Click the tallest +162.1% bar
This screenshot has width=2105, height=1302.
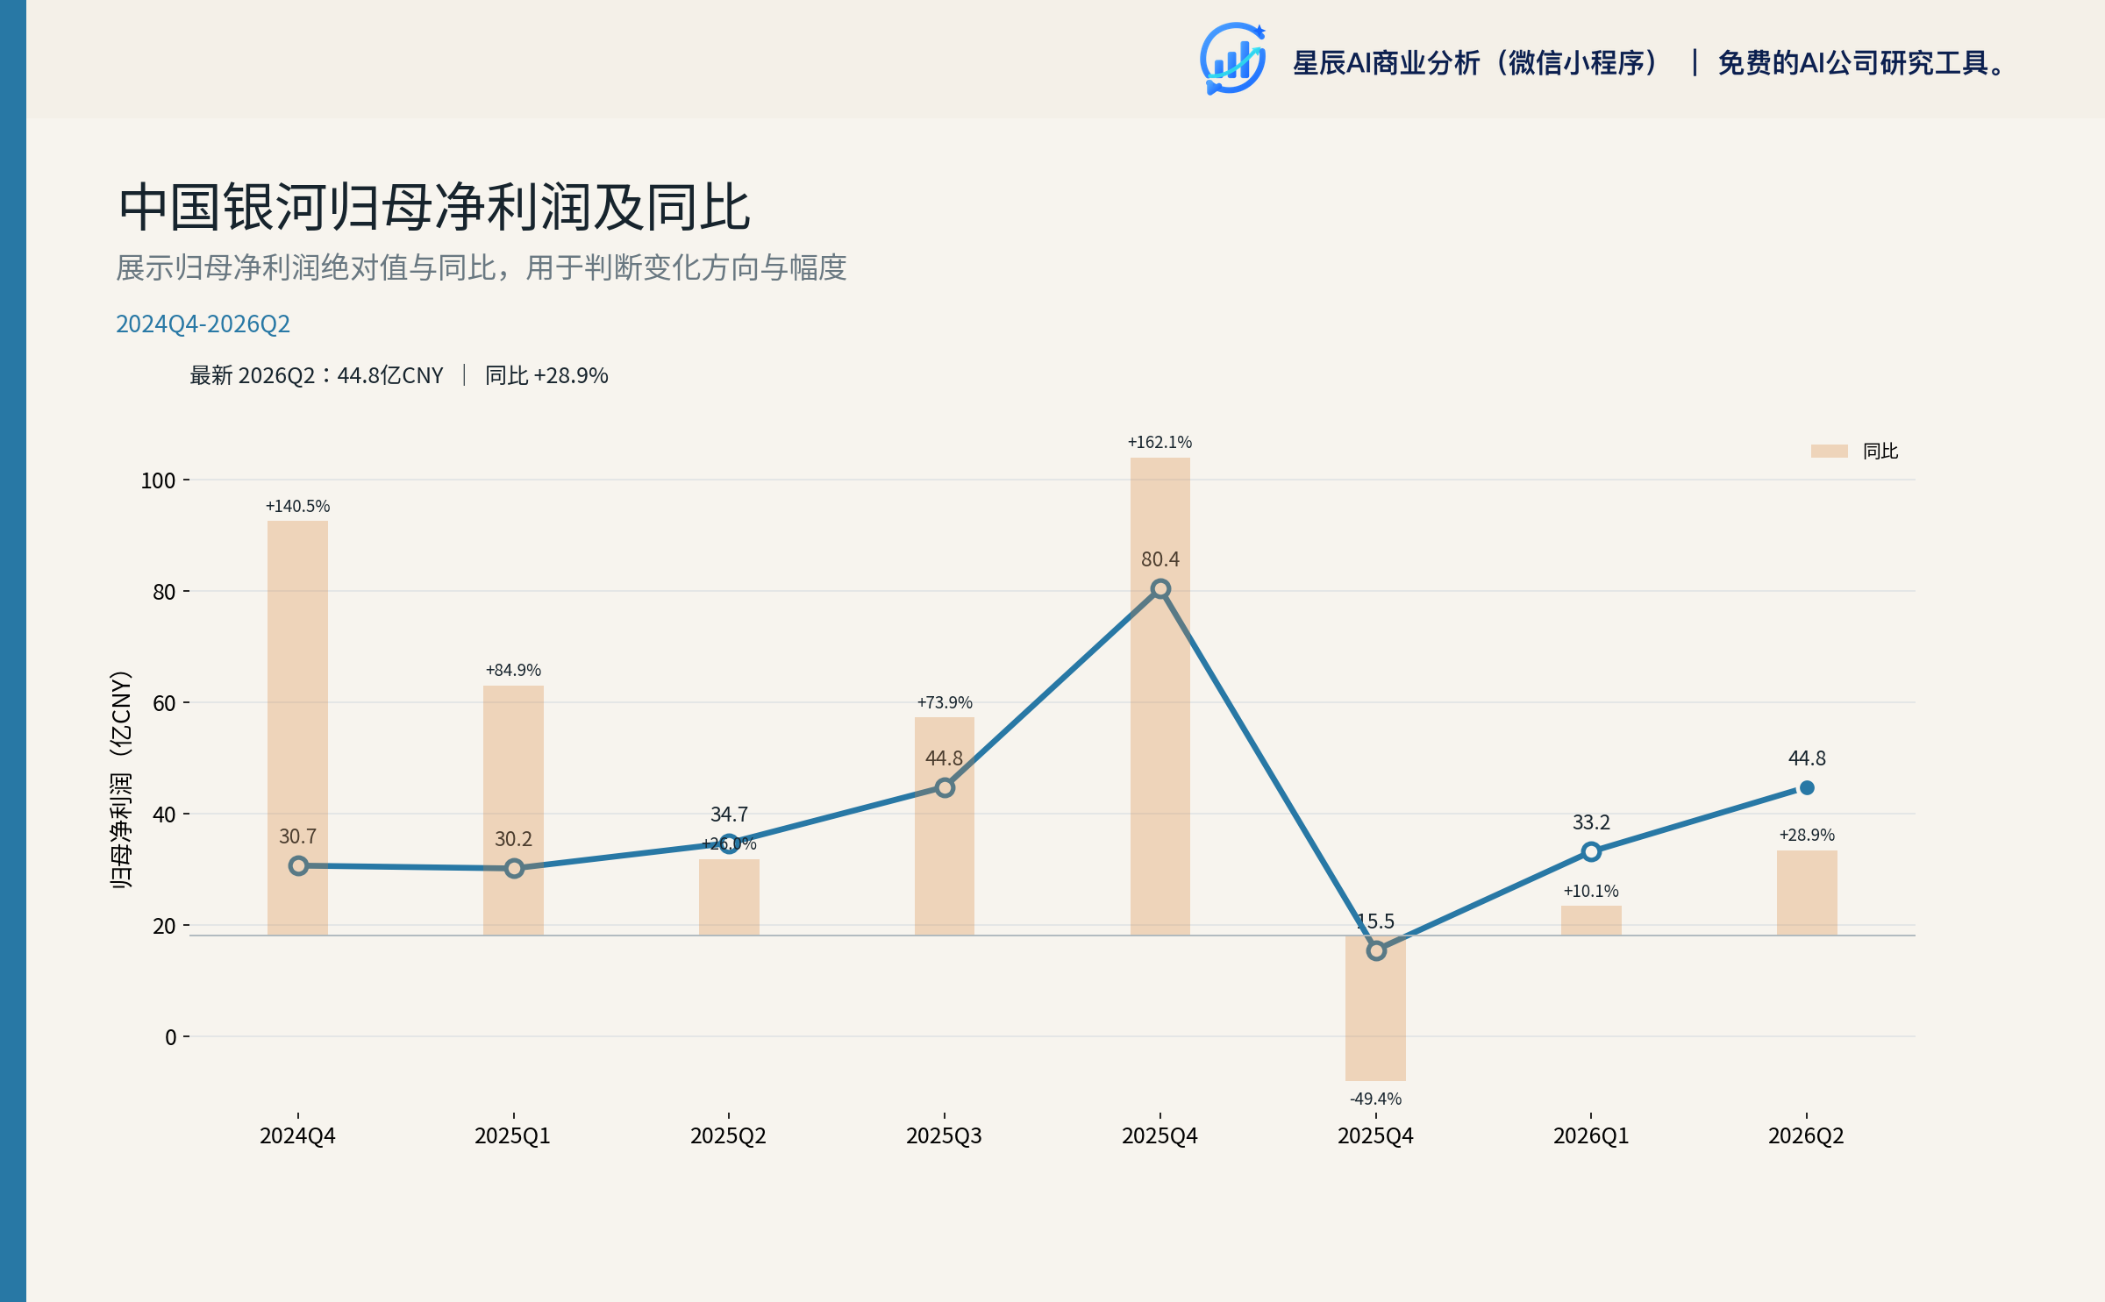click(x=1160, y=696)
